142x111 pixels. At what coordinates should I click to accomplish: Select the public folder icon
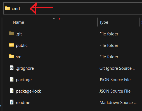[x=12, y=45]
